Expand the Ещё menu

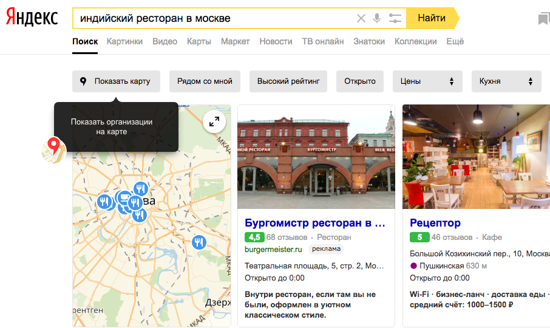pyautogui.click(x=455, y=41)
